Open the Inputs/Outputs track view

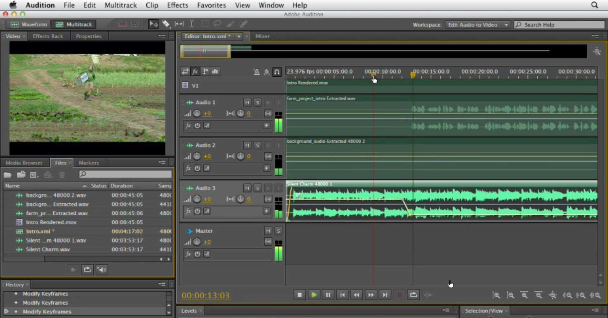tap(185, 72)
